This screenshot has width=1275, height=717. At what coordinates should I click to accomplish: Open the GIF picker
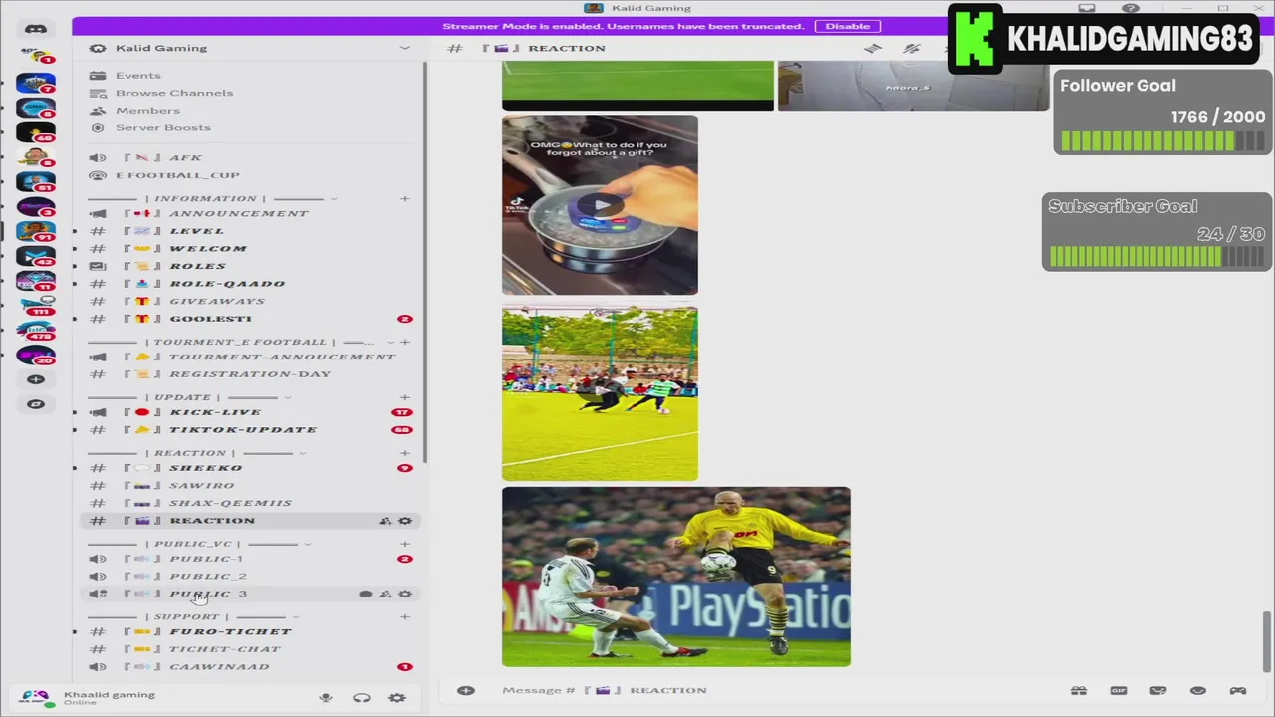1119,690
